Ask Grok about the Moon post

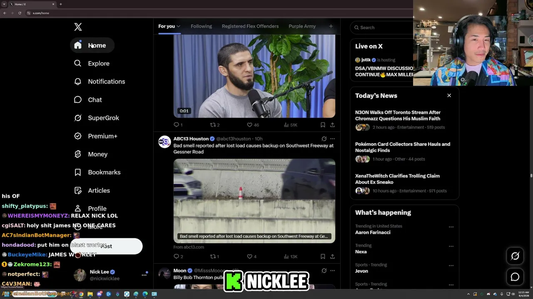[324, 271]
